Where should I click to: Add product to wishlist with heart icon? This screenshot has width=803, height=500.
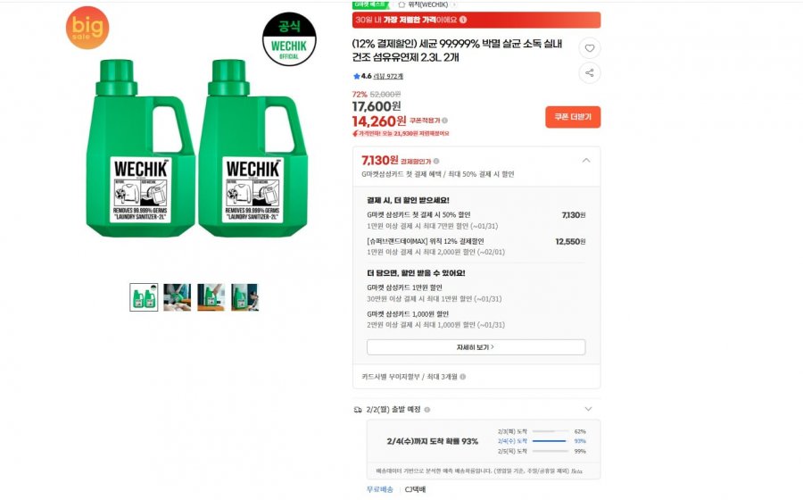[x=589, y=48]
